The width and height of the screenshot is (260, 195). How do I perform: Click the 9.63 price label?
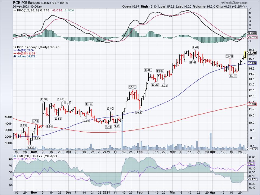click(x=23, y=125)
